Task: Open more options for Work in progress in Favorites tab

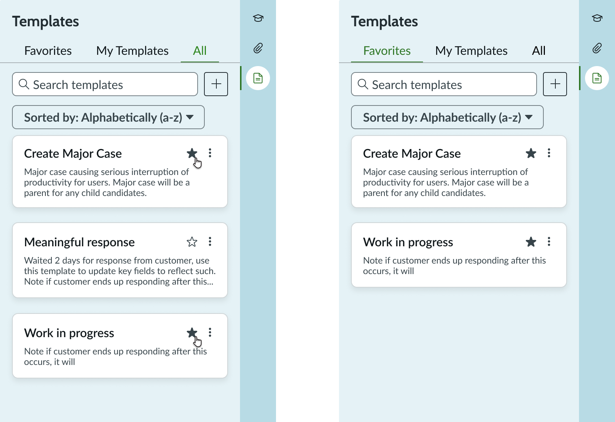Action: 549,241
